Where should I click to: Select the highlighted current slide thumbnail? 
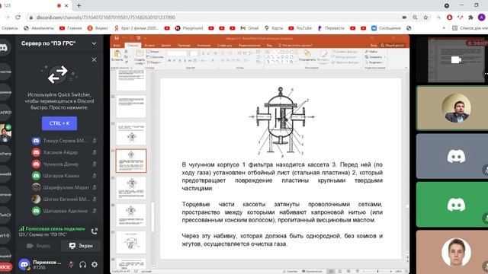(131, 161)
